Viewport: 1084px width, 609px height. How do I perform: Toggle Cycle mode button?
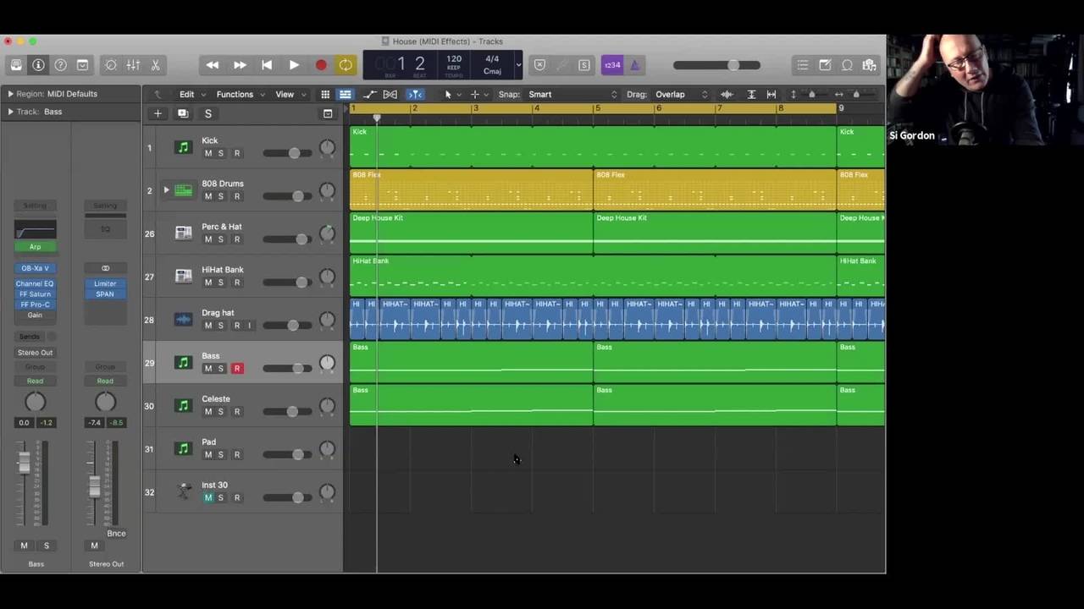click(x=346, y=65)
